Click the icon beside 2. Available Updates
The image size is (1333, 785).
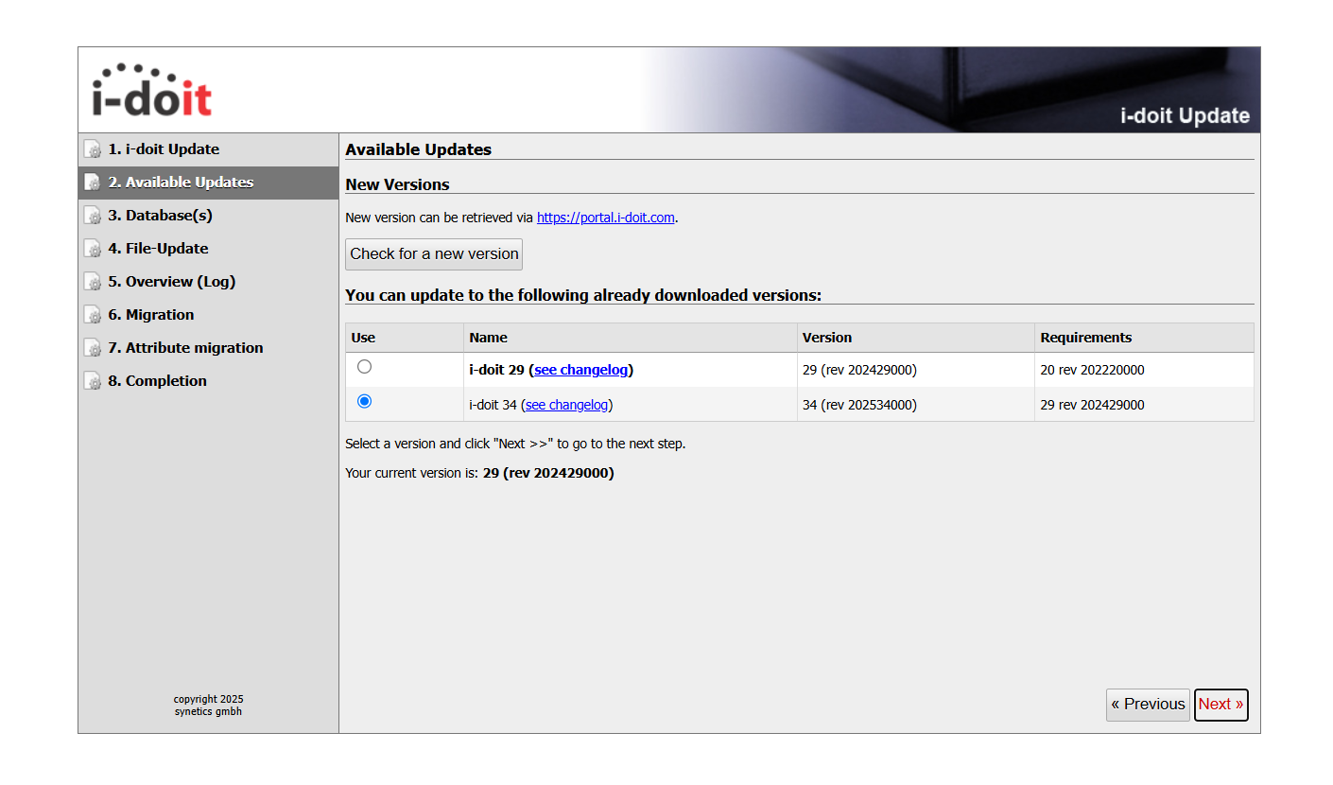coord(93,183)
